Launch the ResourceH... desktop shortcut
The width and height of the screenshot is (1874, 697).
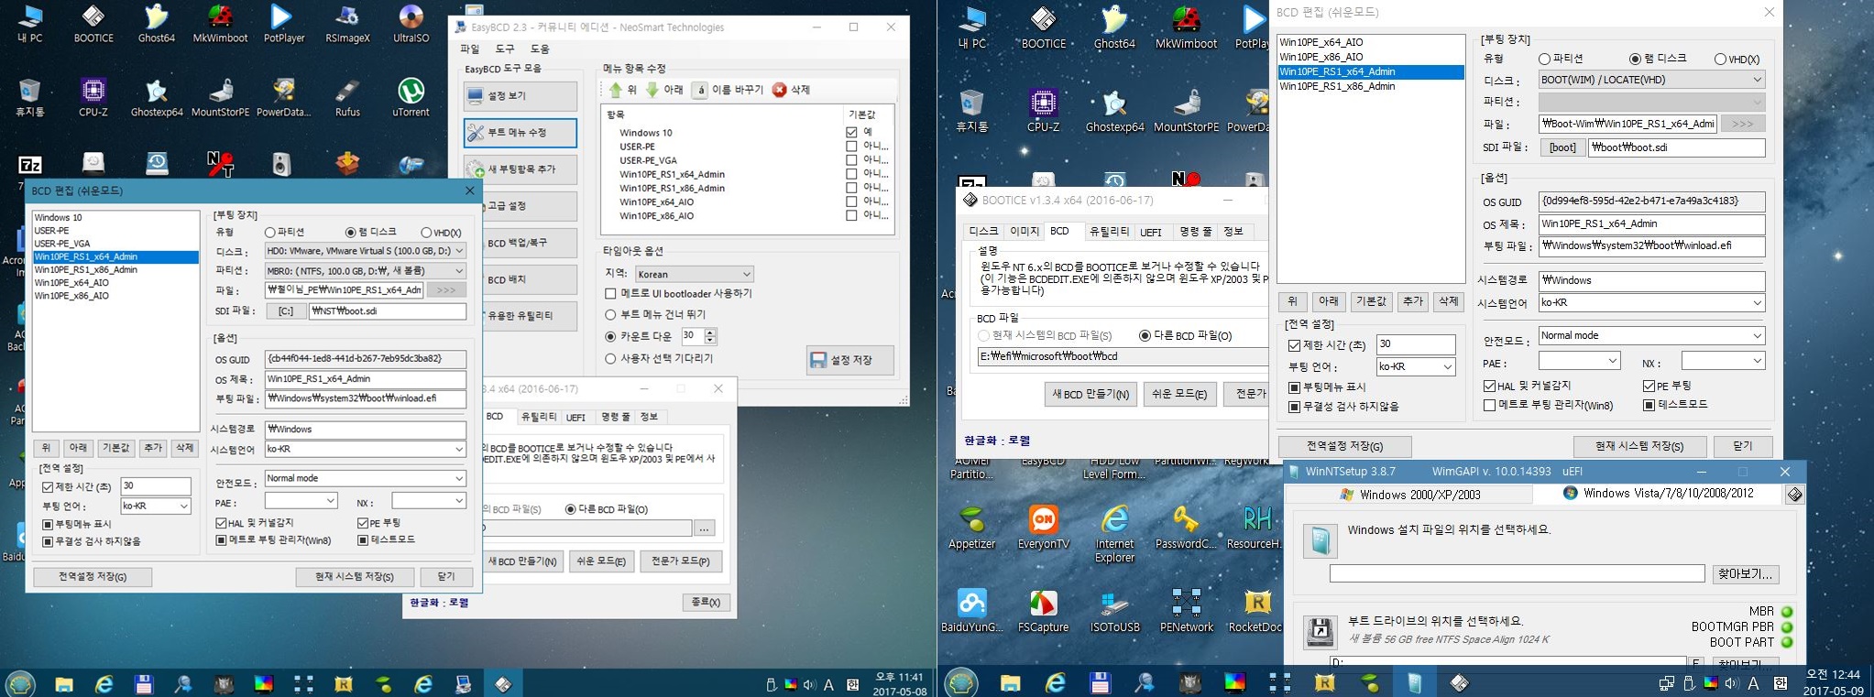tap(1256, 528)
